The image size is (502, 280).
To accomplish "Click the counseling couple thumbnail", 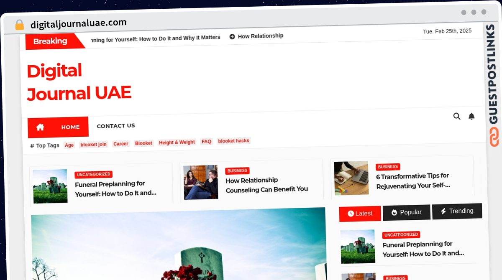I will pos(201,182).
